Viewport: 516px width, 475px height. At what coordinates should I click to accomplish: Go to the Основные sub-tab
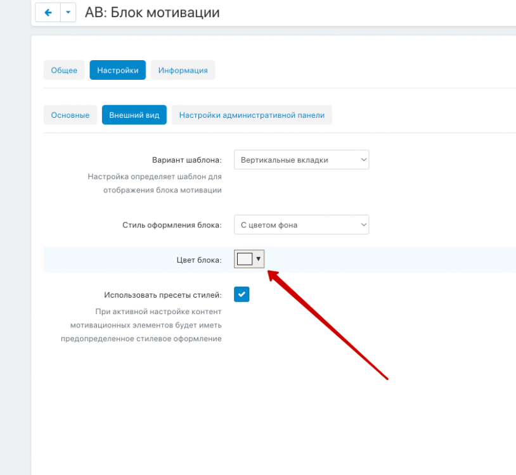[x=70, y=115]
